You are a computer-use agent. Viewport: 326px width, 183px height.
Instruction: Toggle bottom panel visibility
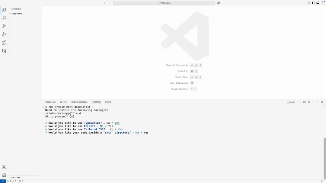tap(318, 3)
